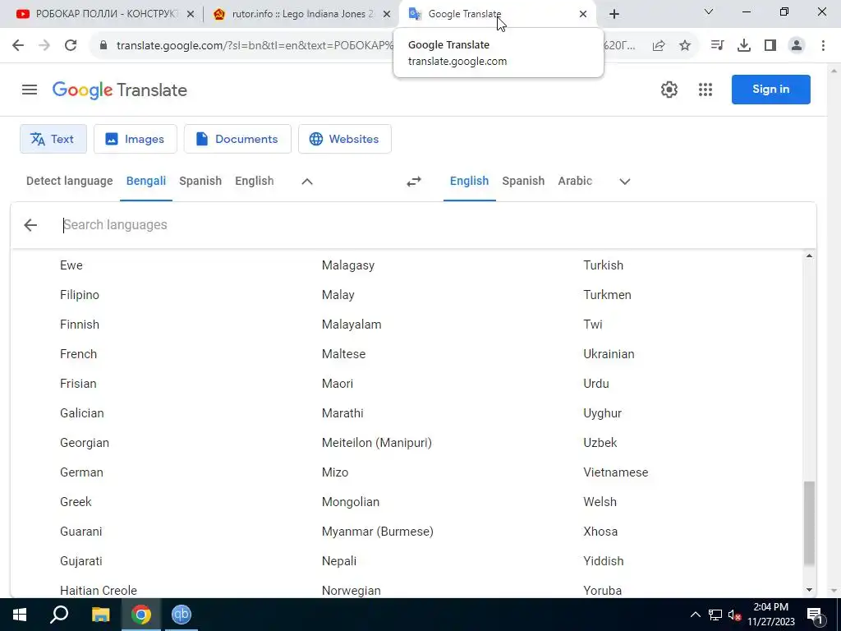The height and width of the screenshot is (631, 841).
Task: Swap source and target languages
Action: point(414,182)
